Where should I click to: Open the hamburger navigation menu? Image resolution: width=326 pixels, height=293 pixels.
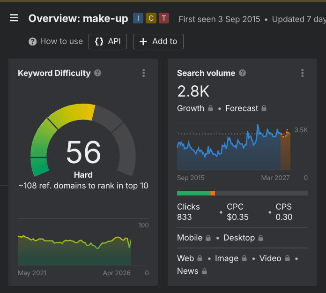click(14, 18)
